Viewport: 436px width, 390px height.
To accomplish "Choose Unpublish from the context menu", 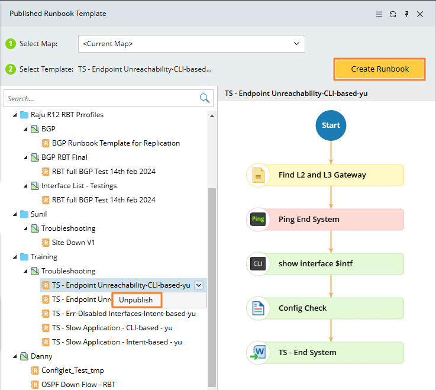I will [136, 300].
